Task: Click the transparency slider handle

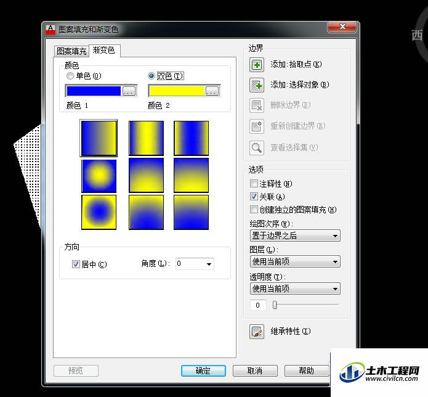Action: click(275, 305)
